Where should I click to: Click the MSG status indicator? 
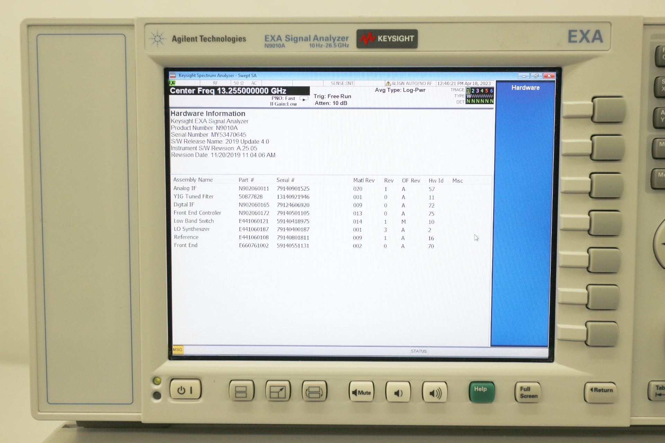(x=178, y=350)
